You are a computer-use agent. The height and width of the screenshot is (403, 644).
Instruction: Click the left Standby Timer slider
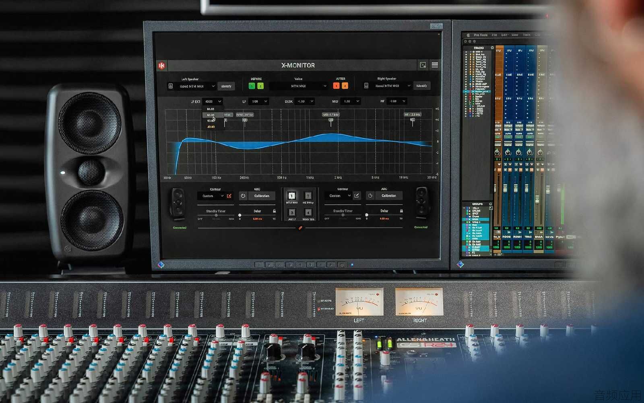point(216,215)
